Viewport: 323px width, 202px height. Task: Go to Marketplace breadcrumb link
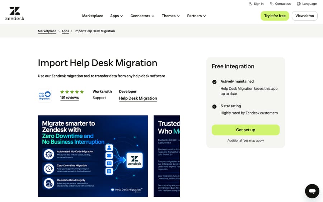click(x=47, y=31)
